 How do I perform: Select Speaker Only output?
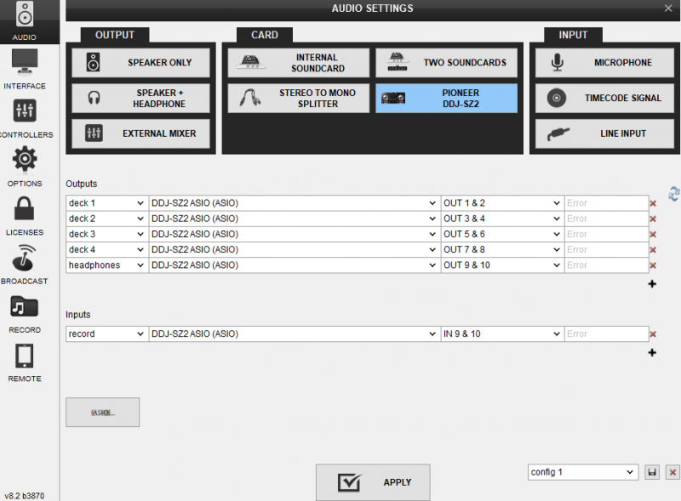pos(140,62)
